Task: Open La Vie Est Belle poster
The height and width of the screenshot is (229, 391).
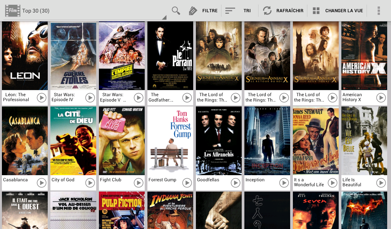Action: pyautogui.click(x=364, y=141)
